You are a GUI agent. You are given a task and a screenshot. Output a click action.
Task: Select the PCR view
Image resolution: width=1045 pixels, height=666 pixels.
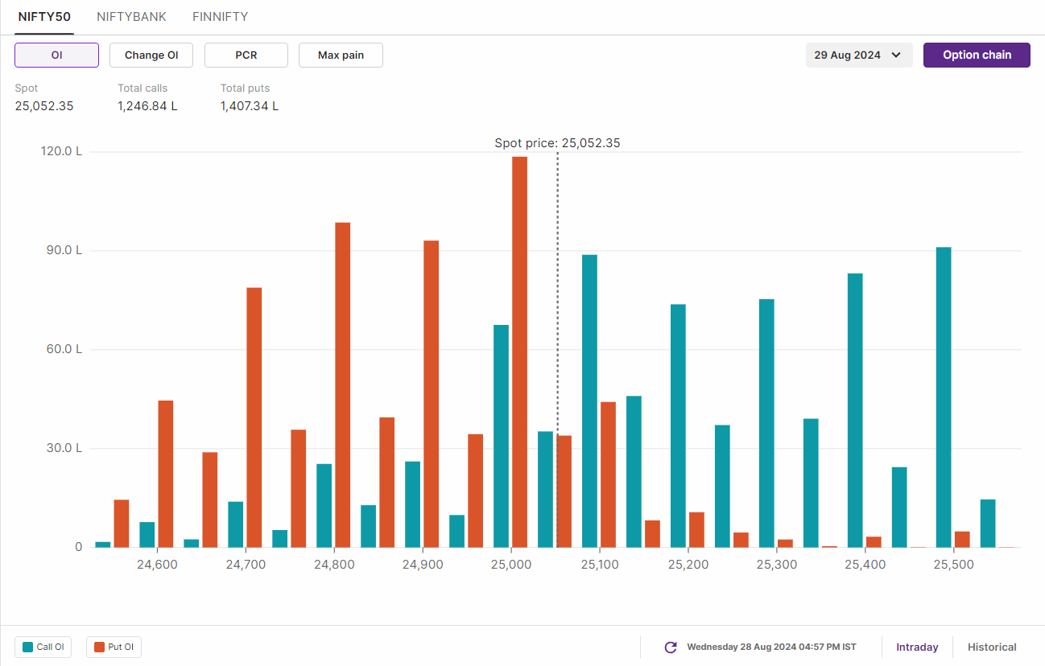point(246,55)
